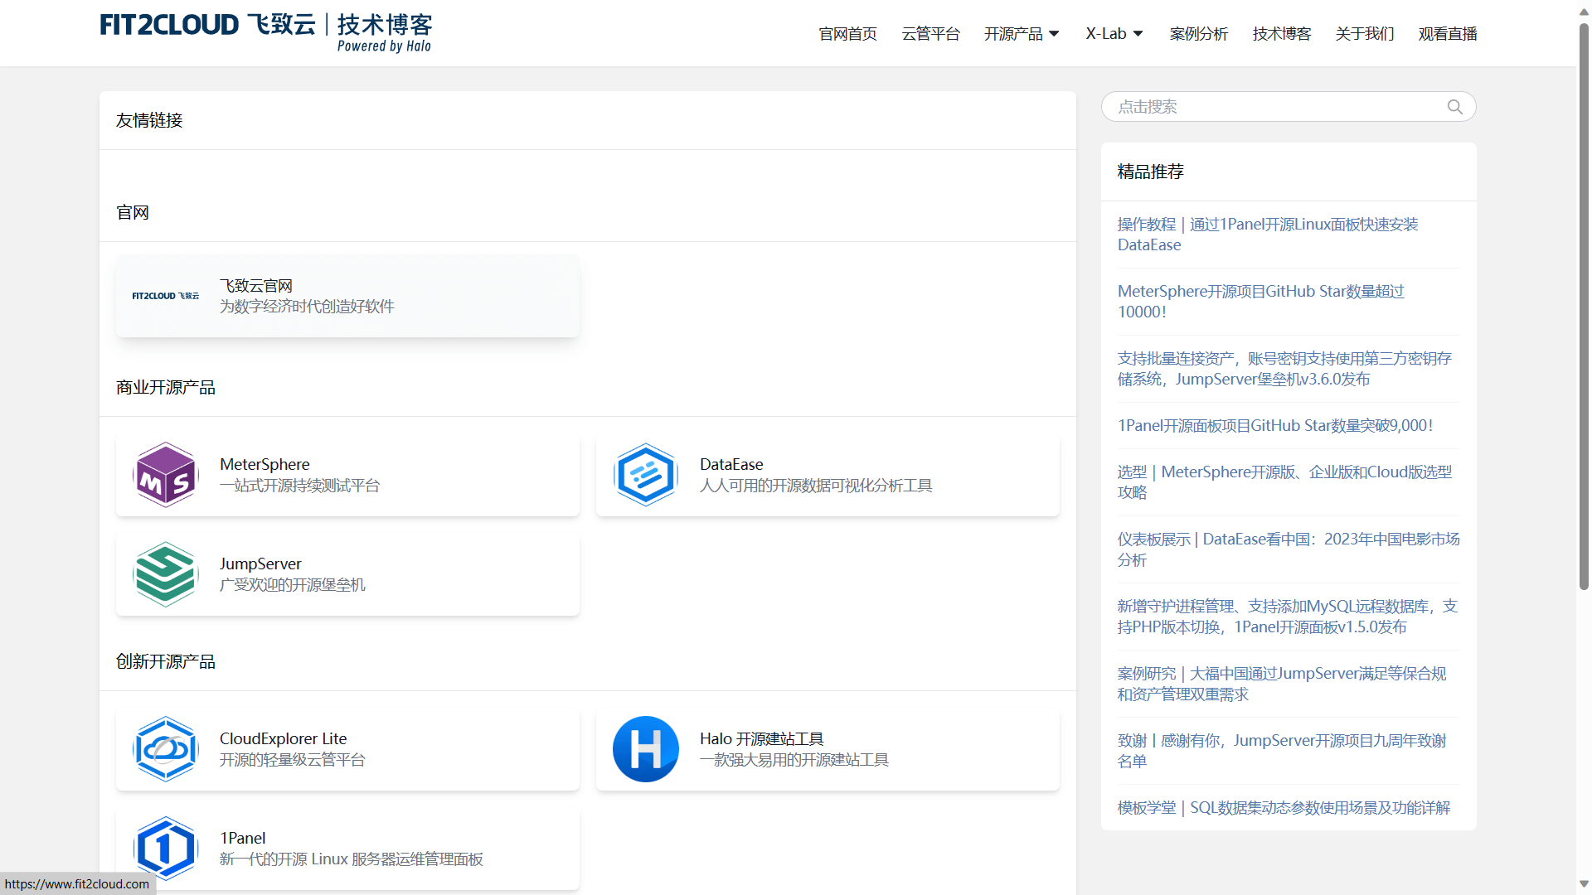This screenshot has height=895, width=1592.
Task: Open the JumpServer green logo icon
Action: click(x=166, y=574)
